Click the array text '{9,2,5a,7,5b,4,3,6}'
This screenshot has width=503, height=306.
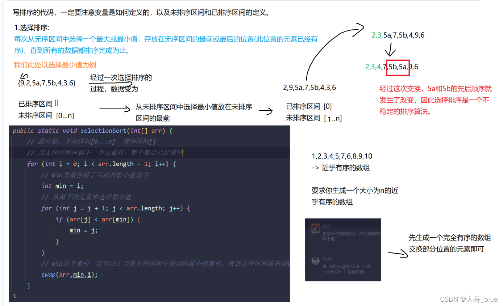pos(47,83)
